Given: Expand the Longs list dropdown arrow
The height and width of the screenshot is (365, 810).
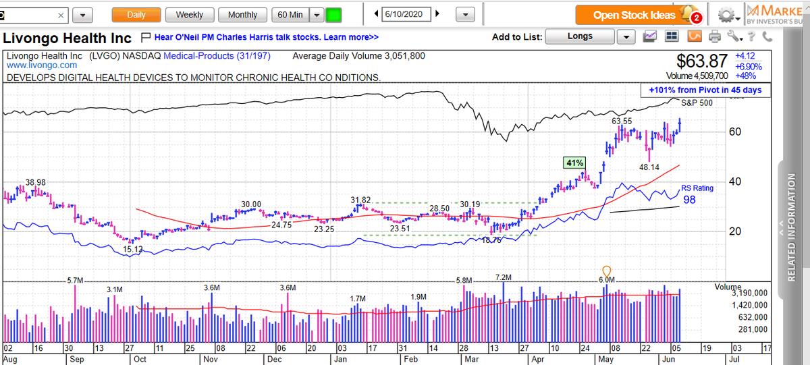Looking at the screenshot, I should pos(627,36).
